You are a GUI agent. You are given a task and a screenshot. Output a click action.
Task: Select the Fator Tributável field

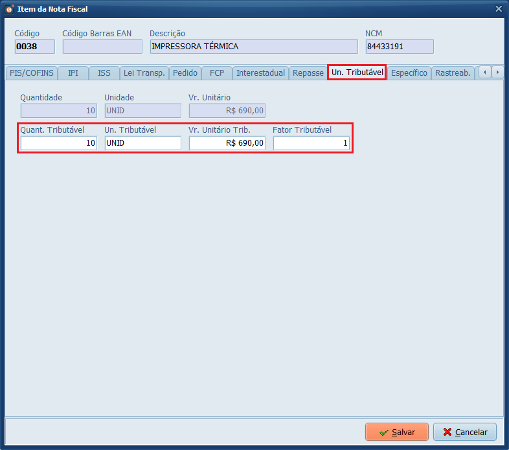(x=311, y=143)
